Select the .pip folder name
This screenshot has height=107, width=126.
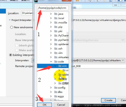point(60,27)
